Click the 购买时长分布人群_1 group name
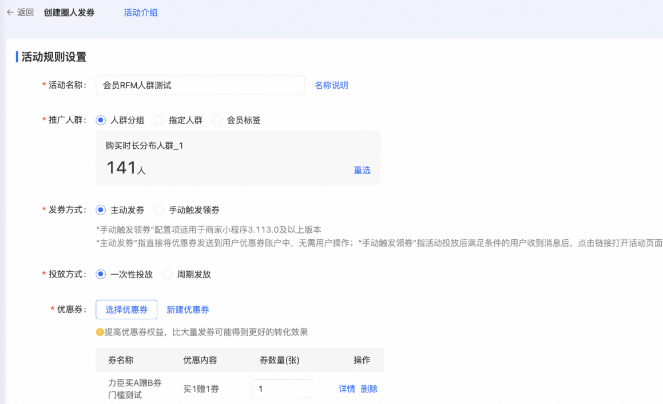Image resolution: width=663 pixels, height=404 pixels. click(144, 145)
